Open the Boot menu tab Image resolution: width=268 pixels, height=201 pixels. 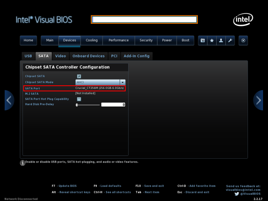click(185, 41)
